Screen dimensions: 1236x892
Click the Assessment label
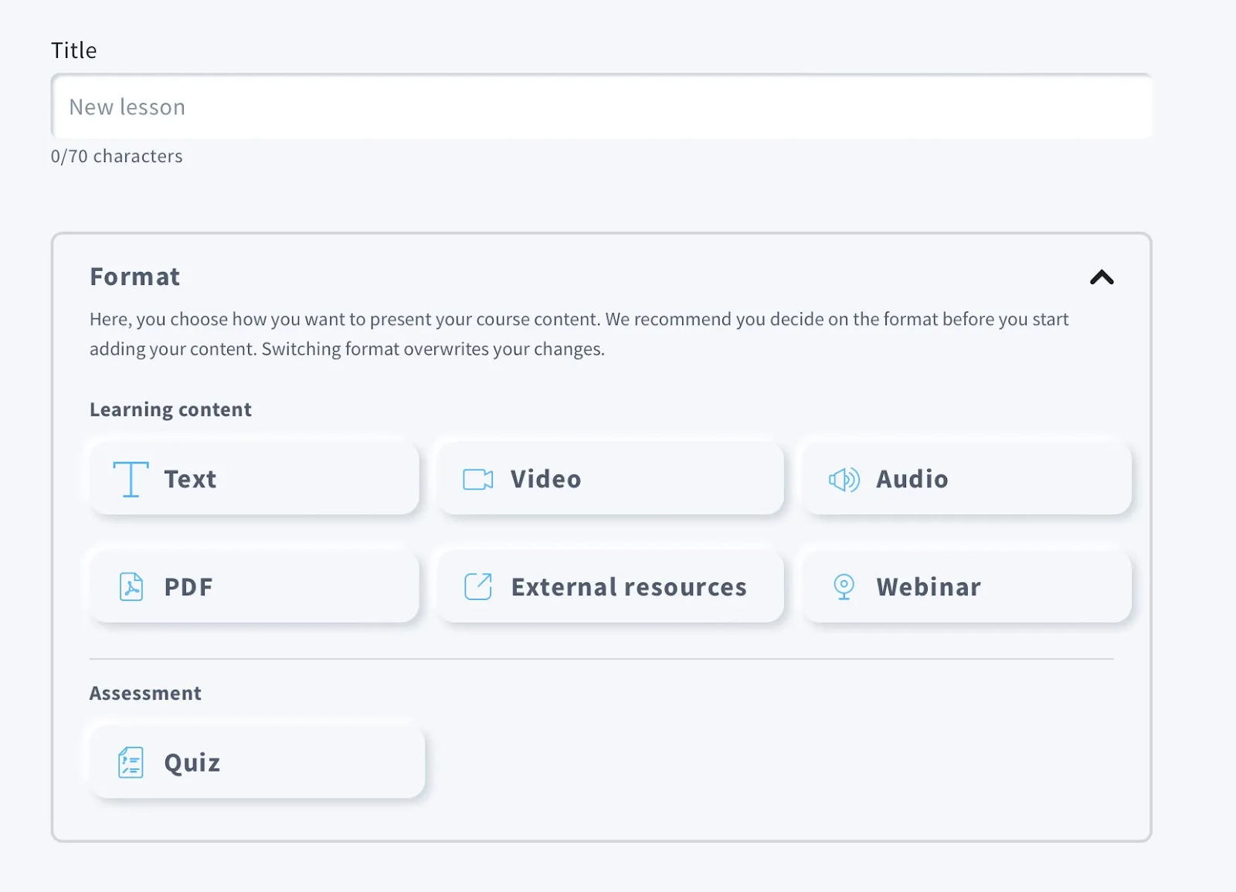(145, 693)
